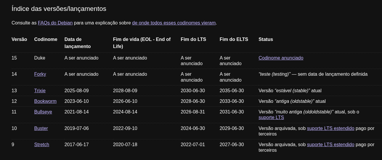Click Trixie's release date 2025-08-09

[76, 91]
